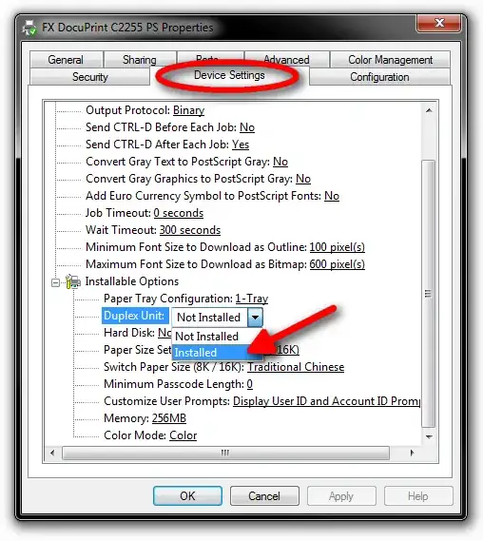Click Convert Gray Graphics to PostScript Gray value

coord(303,179)
